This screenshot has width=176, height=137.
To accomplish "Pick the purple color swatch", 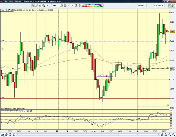I will coord(100,5).
